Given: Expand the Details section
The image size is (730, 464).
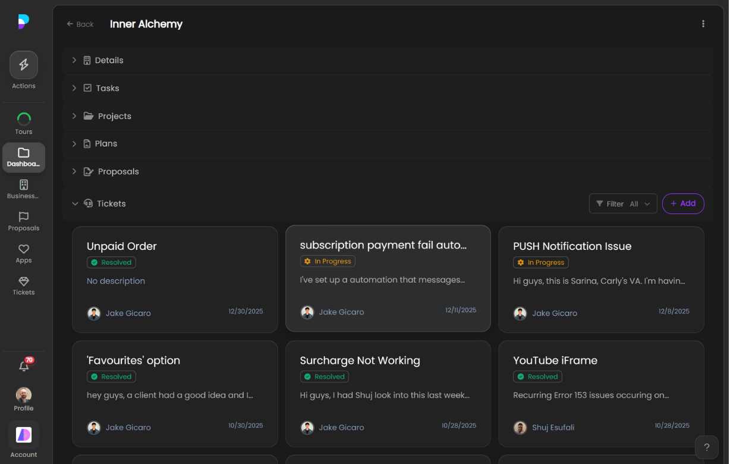Looking at the screenshot, I should click(109, 60).
